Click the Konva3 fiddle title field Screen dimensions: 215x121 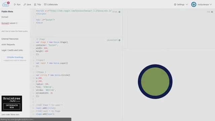coord(15,17)
